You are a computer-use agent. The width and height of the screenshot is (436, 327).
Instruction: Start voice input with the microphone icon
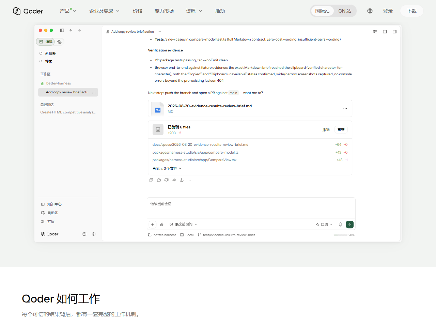point(340,224)
